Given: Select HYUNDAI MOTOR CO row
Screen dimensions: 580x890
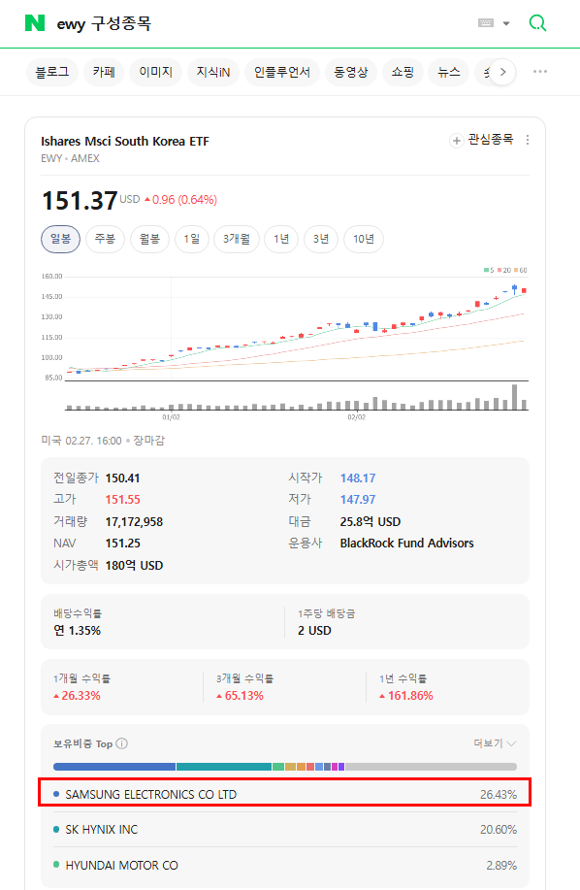Looking at the screenshot, I should (285, 866).
